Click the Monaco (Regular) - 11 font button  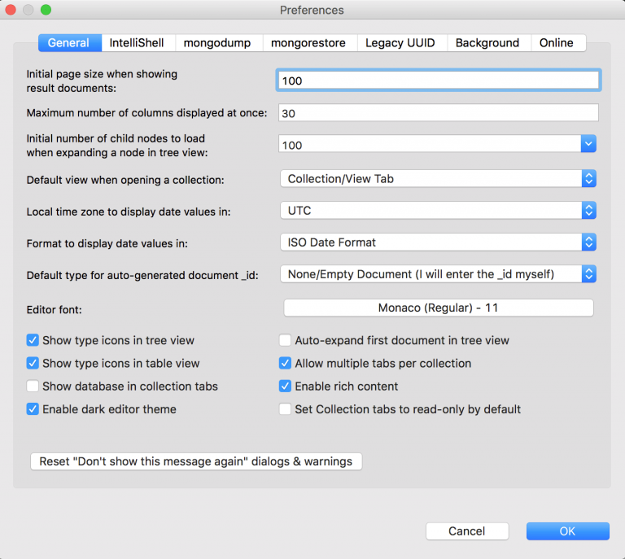[x=439, y=308]
